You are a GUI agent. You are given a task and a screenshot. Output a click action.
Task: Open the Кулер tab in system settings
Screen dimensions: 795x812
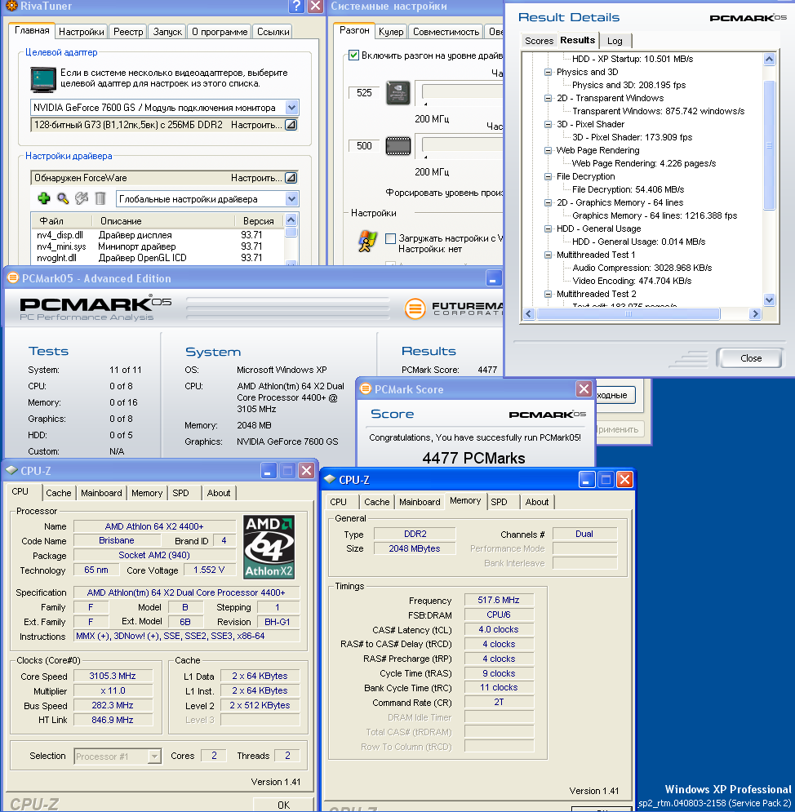[391, 32]
